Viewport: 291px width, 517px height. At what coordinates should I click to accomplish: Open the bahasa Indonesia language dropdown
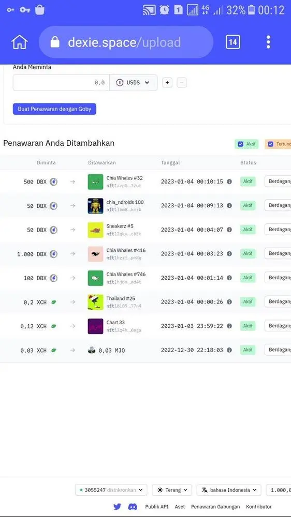pyautogui.click(x=229, y=490)
